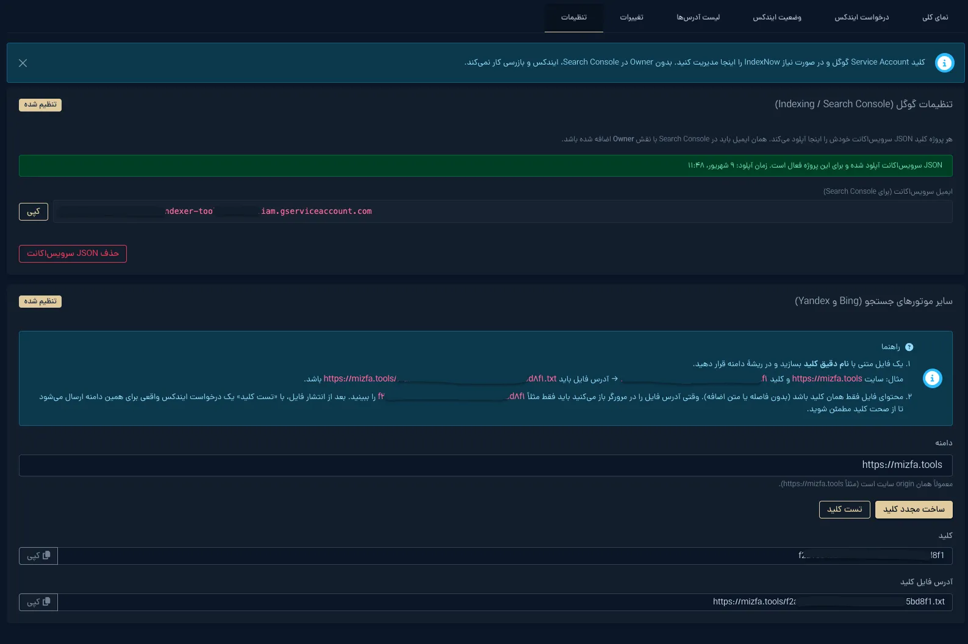Click the کلید value field
The width and height of the screenshot is (968, 644).
coord(505,556)
